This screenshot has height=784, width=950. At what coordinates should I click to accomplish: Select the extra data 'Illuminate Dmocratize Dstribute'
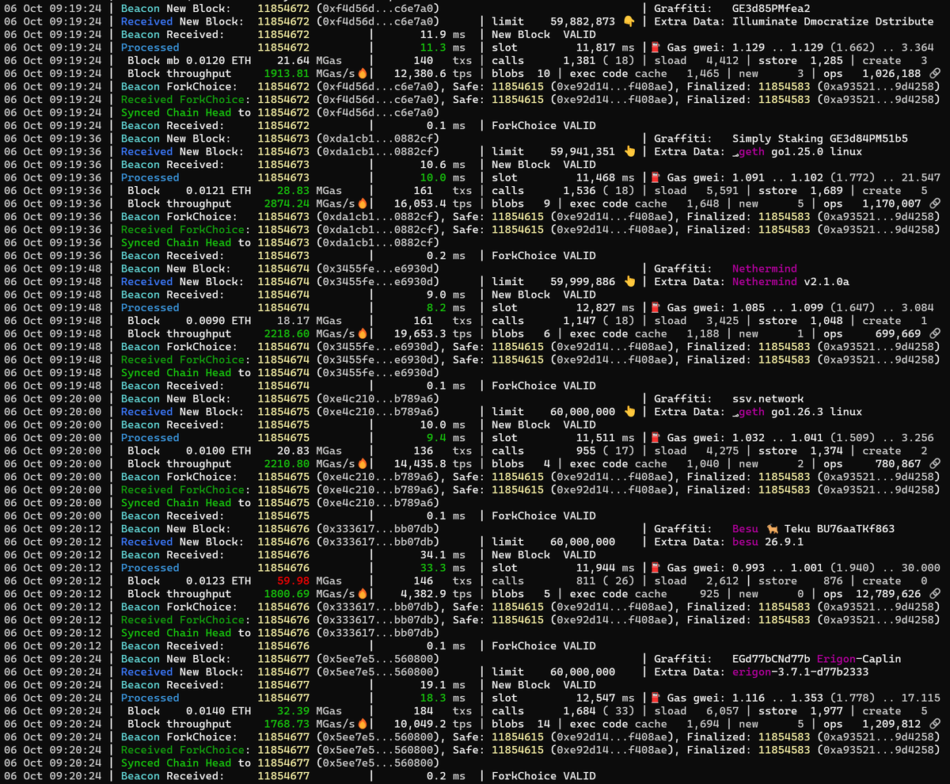[x=833, y=21]
